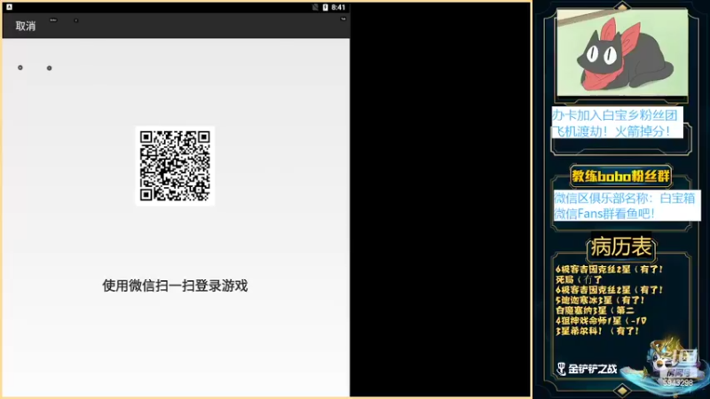Image resolution: width=710 pixels, height=399 pixels.
Task: Click the 飞机渡劫！火箭掉分！ text line
Action: point(611,131)
